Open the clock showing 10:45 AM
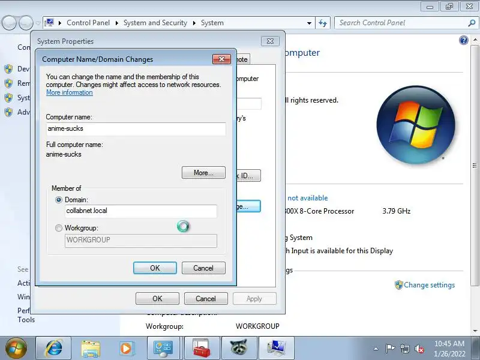The height and width of the screenshot is (360, 480). coord(449,349)
